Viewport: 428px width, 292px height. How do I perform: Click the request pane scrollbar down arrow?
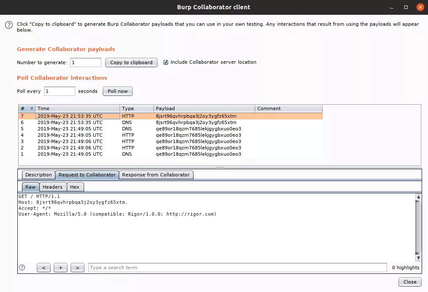(418, 258)
